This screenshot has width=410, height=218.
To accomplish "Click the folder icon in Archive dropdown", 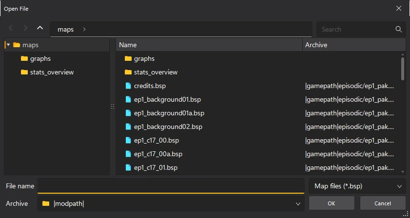I will tap(46, 203).
